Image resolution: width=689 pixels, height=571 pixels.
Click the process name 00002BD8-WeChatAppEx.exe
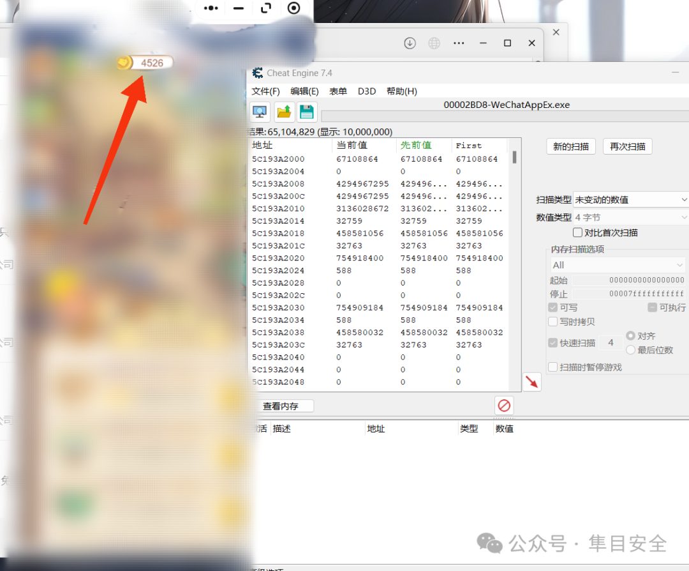(x=507, y=105)
